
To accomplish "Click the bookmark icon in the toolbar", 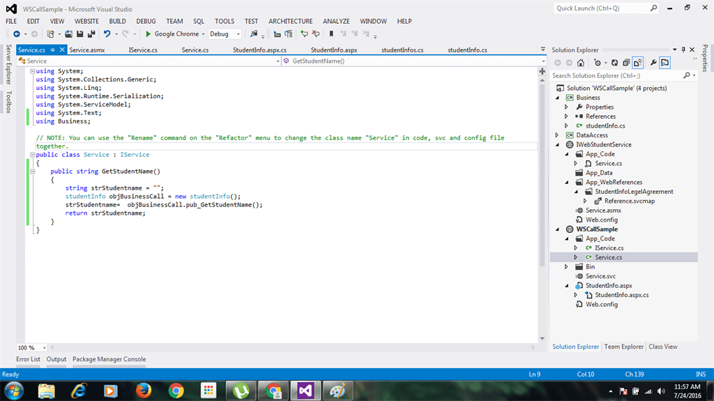I will tap(331, 33).
